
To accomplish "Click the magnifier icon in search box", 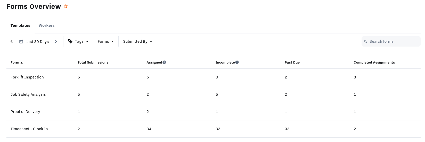I will click(365, 42).
